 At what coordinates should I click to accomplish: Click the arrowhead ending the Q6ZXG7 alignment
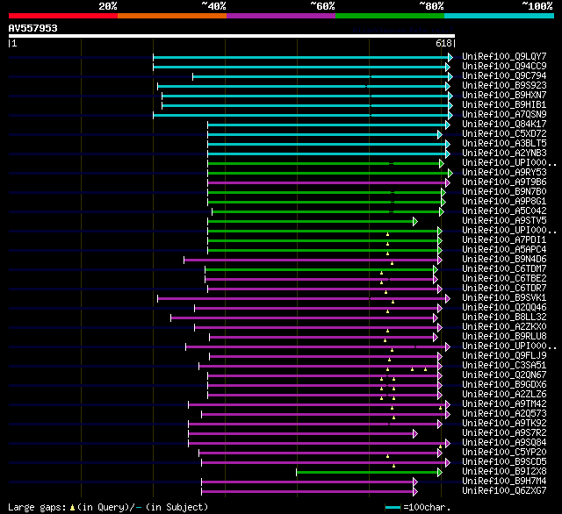pyautogui.click(x=415, y=492)
